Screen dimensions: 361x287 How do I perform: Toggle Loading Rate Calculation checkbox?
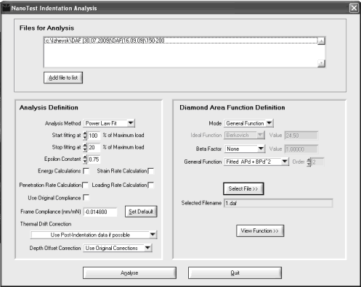pos(150,185)
